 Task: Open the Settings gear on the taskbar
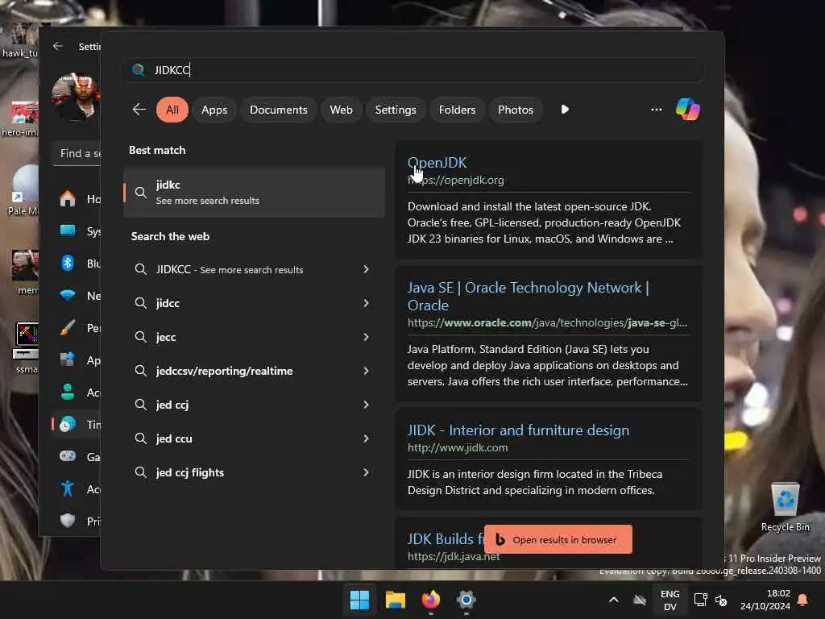click(x=466, y=600)
